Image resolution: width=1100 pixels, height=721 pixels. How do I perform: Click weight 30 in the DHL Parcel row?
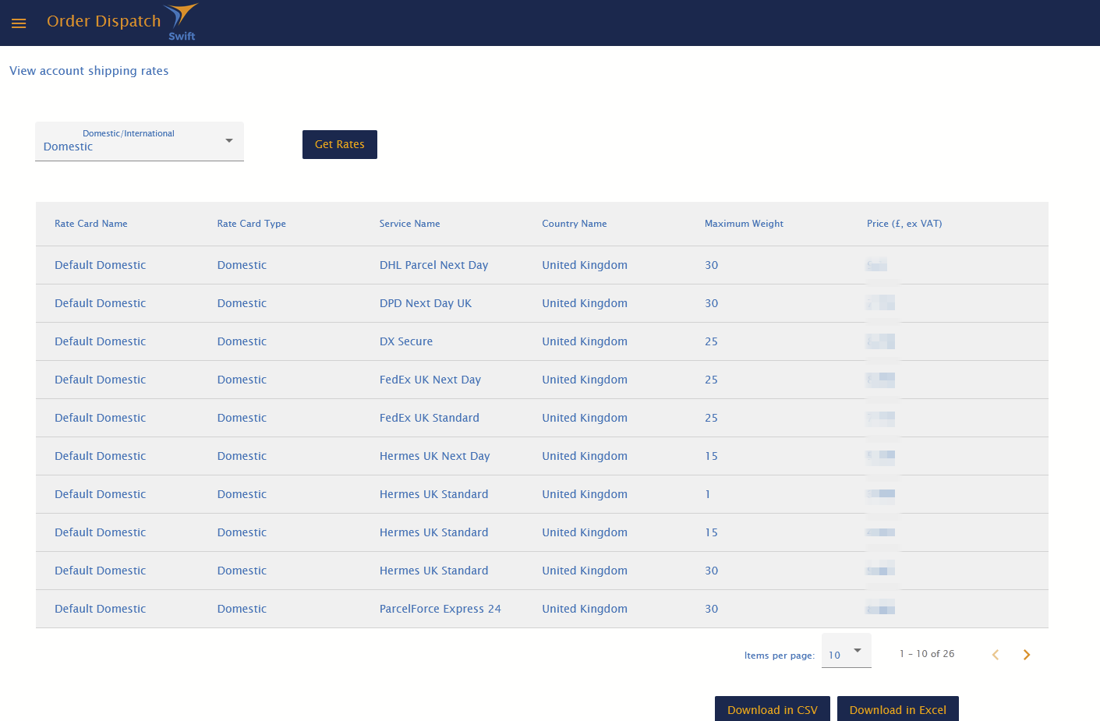(712, 265)
